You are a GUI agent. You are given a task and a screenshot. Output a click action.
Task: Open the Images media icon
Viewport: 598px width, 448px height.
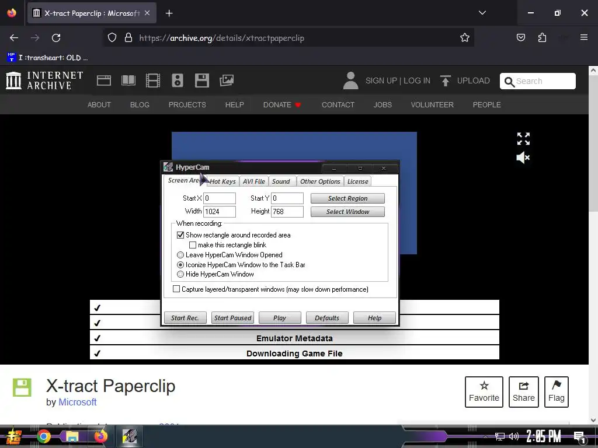coord(227,80)
